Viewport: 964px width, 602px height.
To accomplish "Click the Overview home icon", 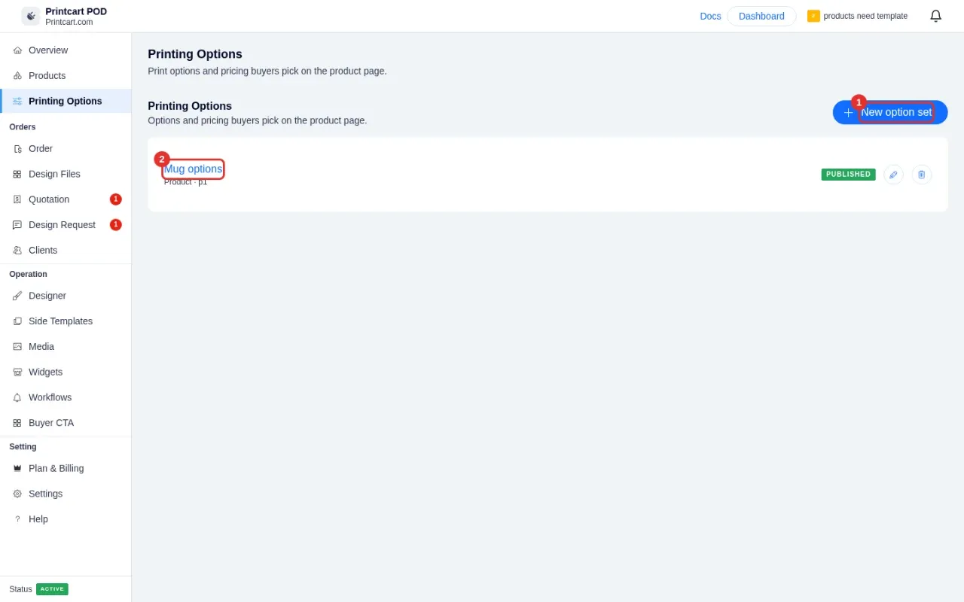I will coord(17,50).
